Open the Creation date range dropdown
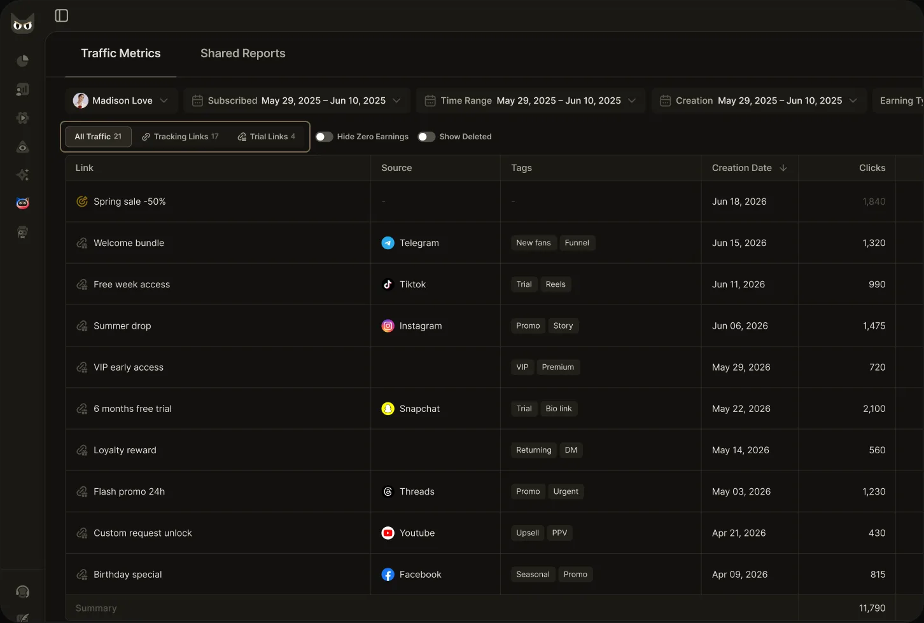Image resolution: width=924 pixels, height=623 pixels. point(759,100)
